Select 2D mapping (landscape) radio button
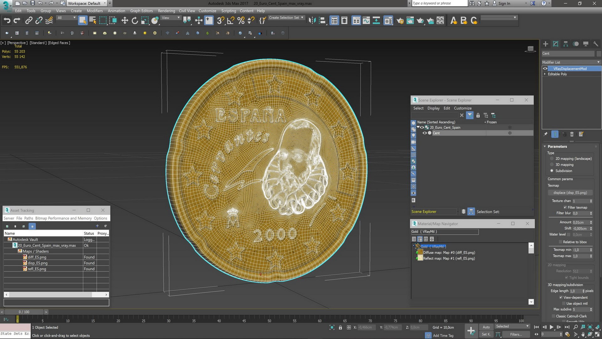The image size is (602, 339). click(552, 159)
